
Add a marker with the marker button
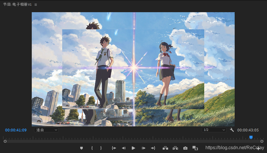[x=81, y=148]
